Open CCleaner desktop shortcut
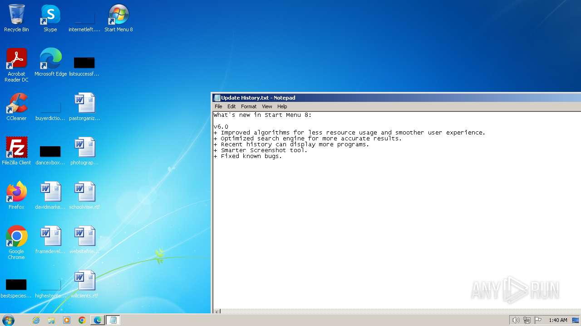 (x=16, y=107)
